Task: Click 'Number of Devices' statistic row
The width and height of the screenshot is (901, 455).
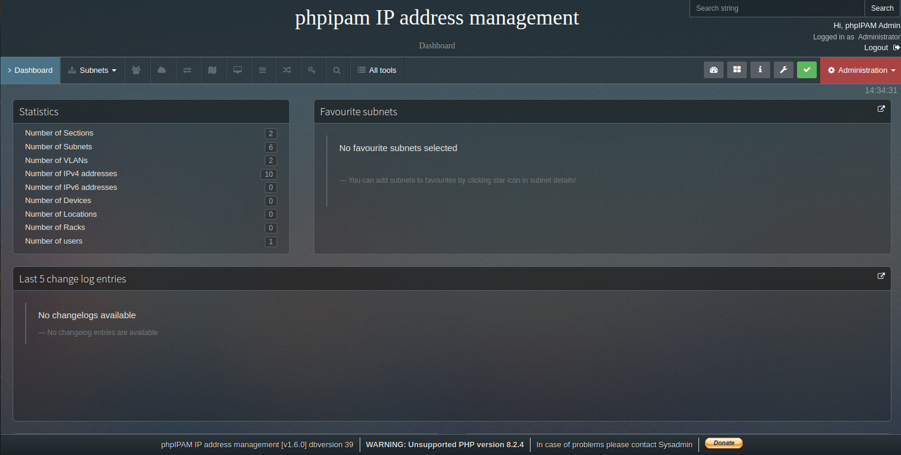Action: tap(151, 201)
